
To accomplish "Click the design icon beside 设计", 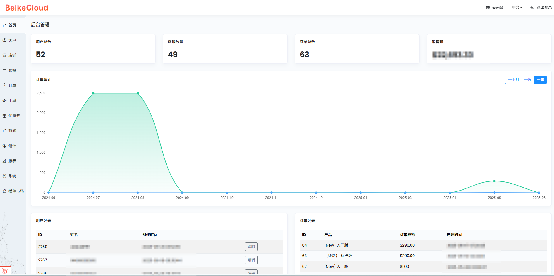I will (x=4, y=146).
